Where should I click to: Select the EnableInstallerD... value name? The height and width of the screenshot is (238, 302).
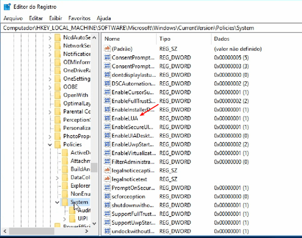coord(133,110)
